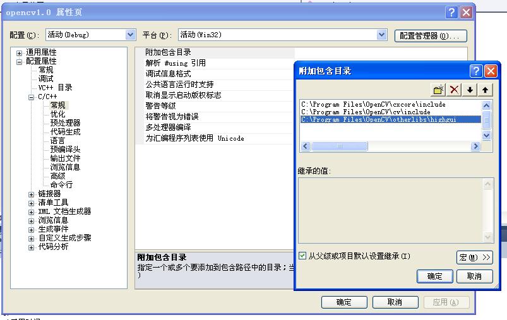Open the 平台 dropdown showing 活动(Win32)

381,35
